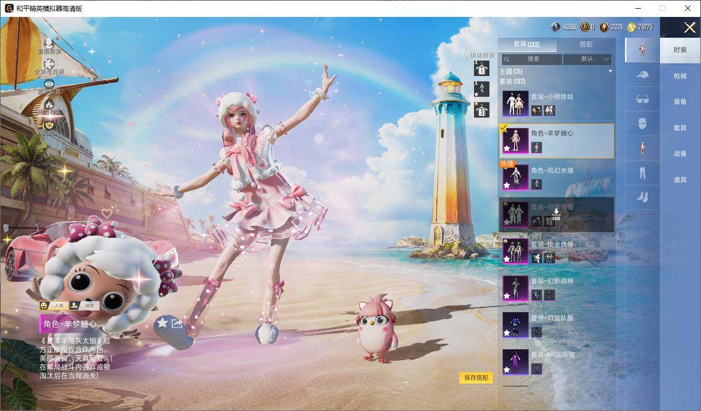This screenshot has height=411, width=701.
Task: Select the cap headwear category icon
Action: tap(642, 75)
